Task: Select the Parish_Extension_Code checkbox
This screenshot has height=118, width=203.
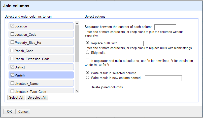Action: tap(12, 59)
